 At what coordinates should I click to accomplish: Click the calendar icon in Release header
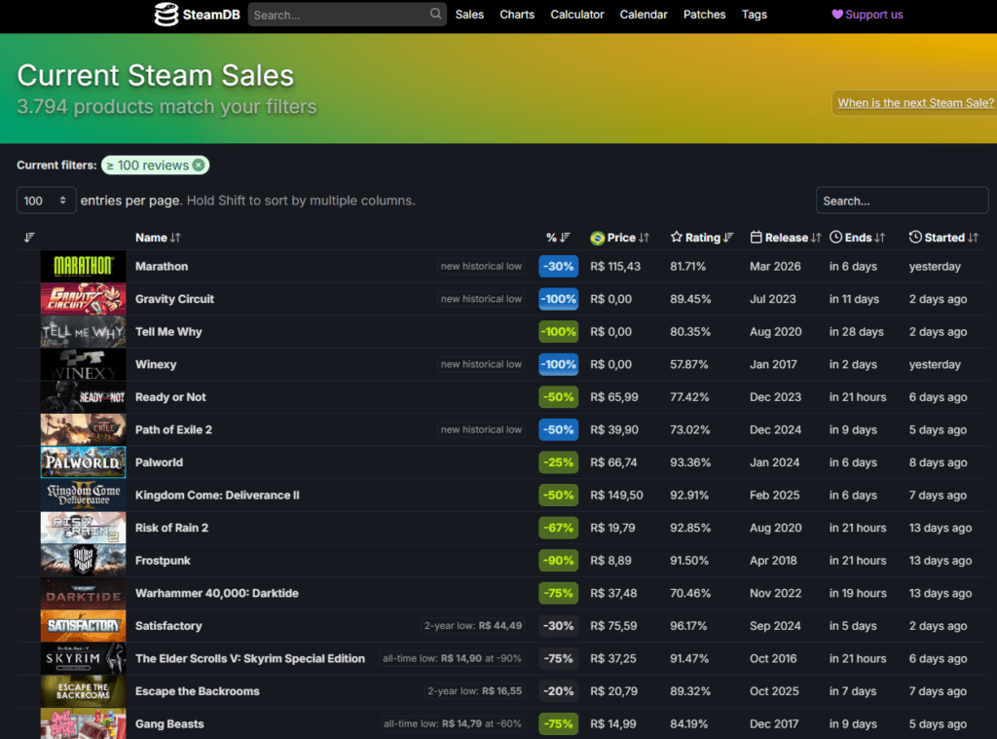(756, 237)
